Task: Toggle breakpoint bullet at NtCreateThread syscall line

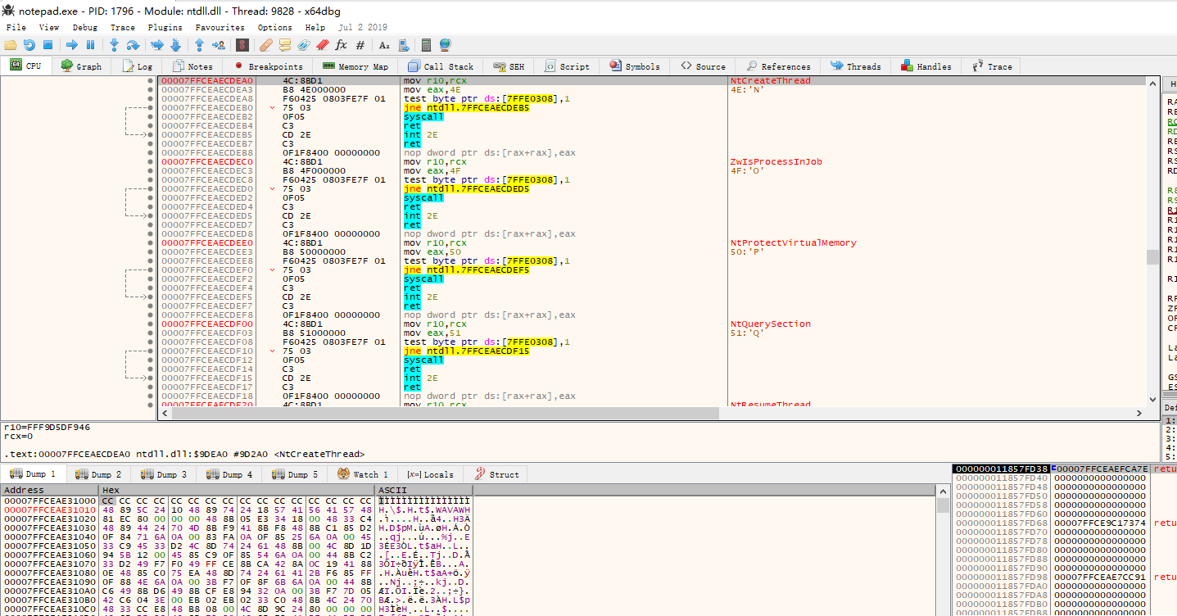Action: (150, 117)
